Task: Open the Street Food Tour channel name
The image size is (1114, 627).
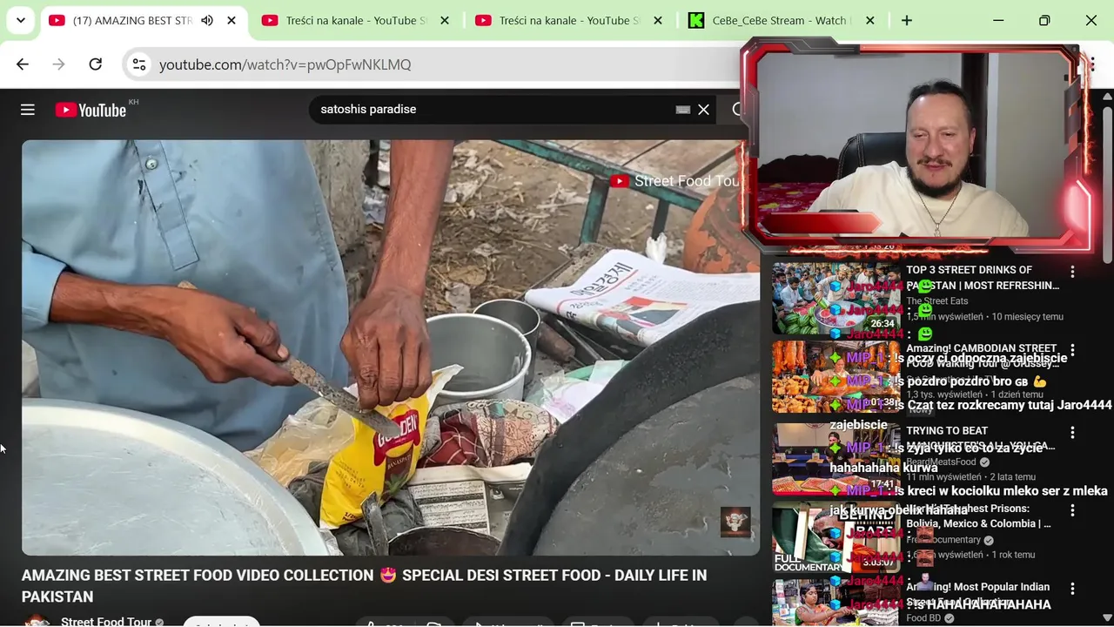Action: [106, 622]
